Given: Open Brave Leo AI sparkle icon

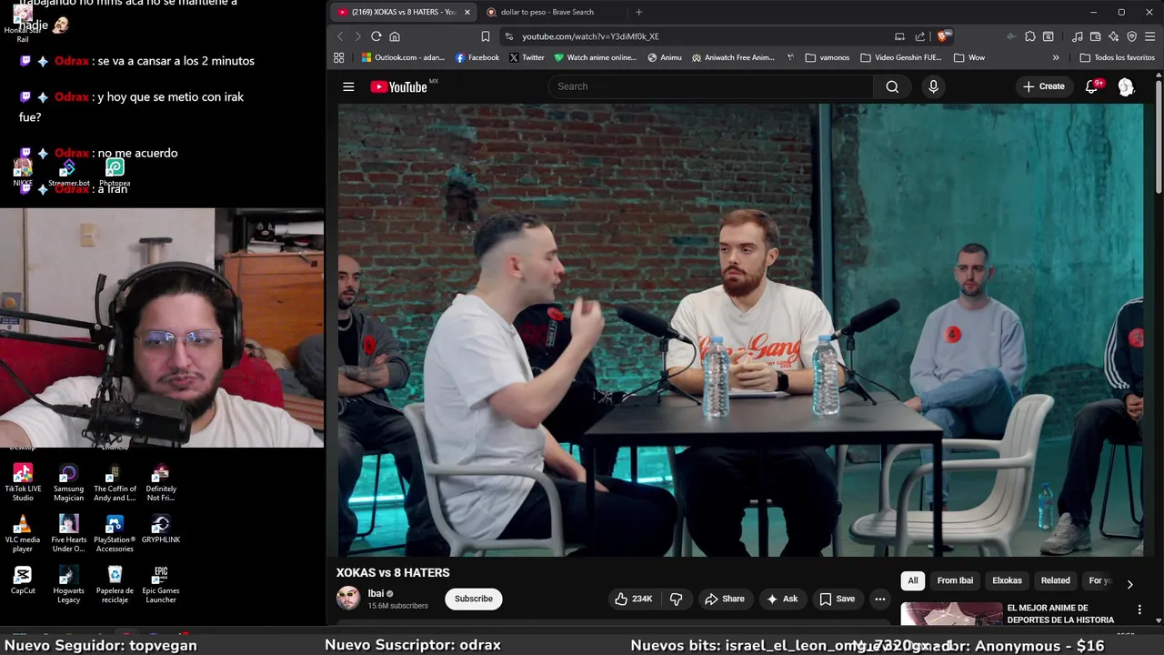Looking at the screenshot, I should pyautogui.click(x=1113, y=36).
